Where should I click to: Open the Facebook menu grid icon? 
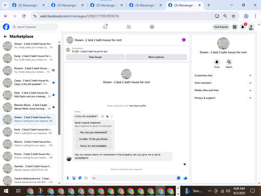tap(235, 27)
